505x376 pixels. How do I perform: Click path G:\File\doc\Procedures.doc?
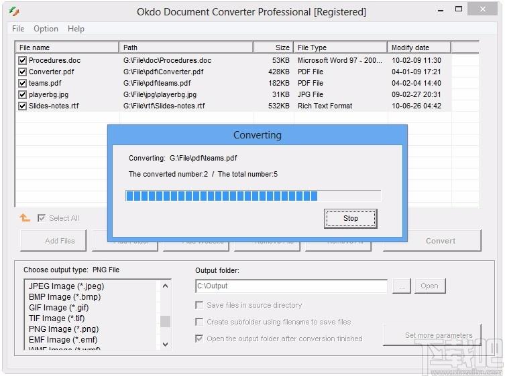click(x=167, y=60)
